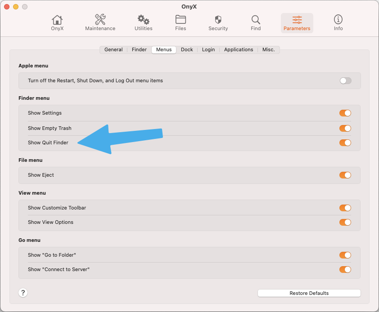Screen dimensions: 379x312
Task: Select the Parameters sliders section
Action: coord(297,23)
